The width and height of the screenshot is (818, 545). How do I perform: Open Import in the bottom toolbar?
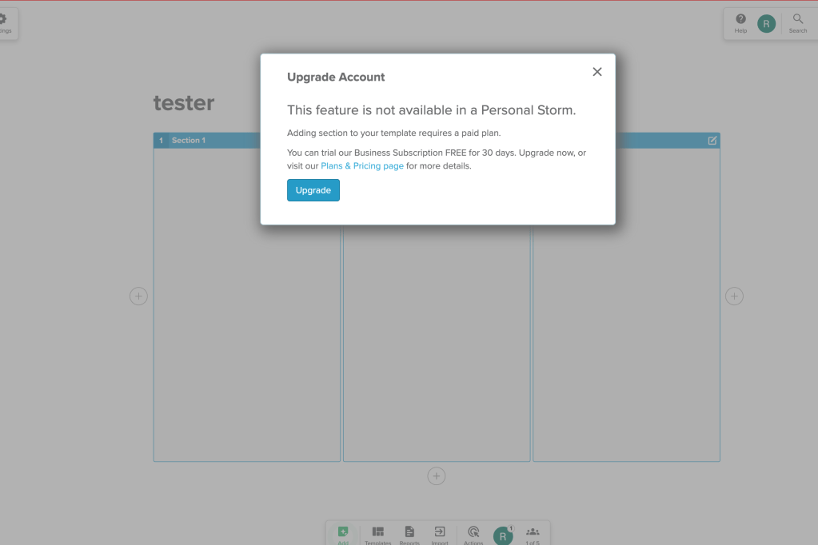[440, 535]
